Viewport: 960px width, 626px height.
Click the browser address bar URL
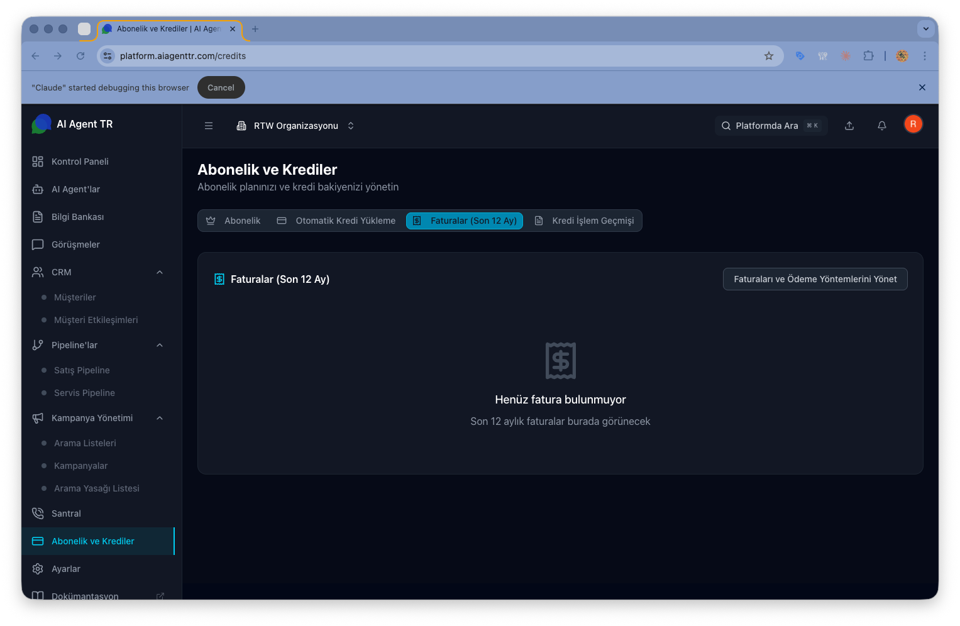pyautogui.click(x=183, y=56)
